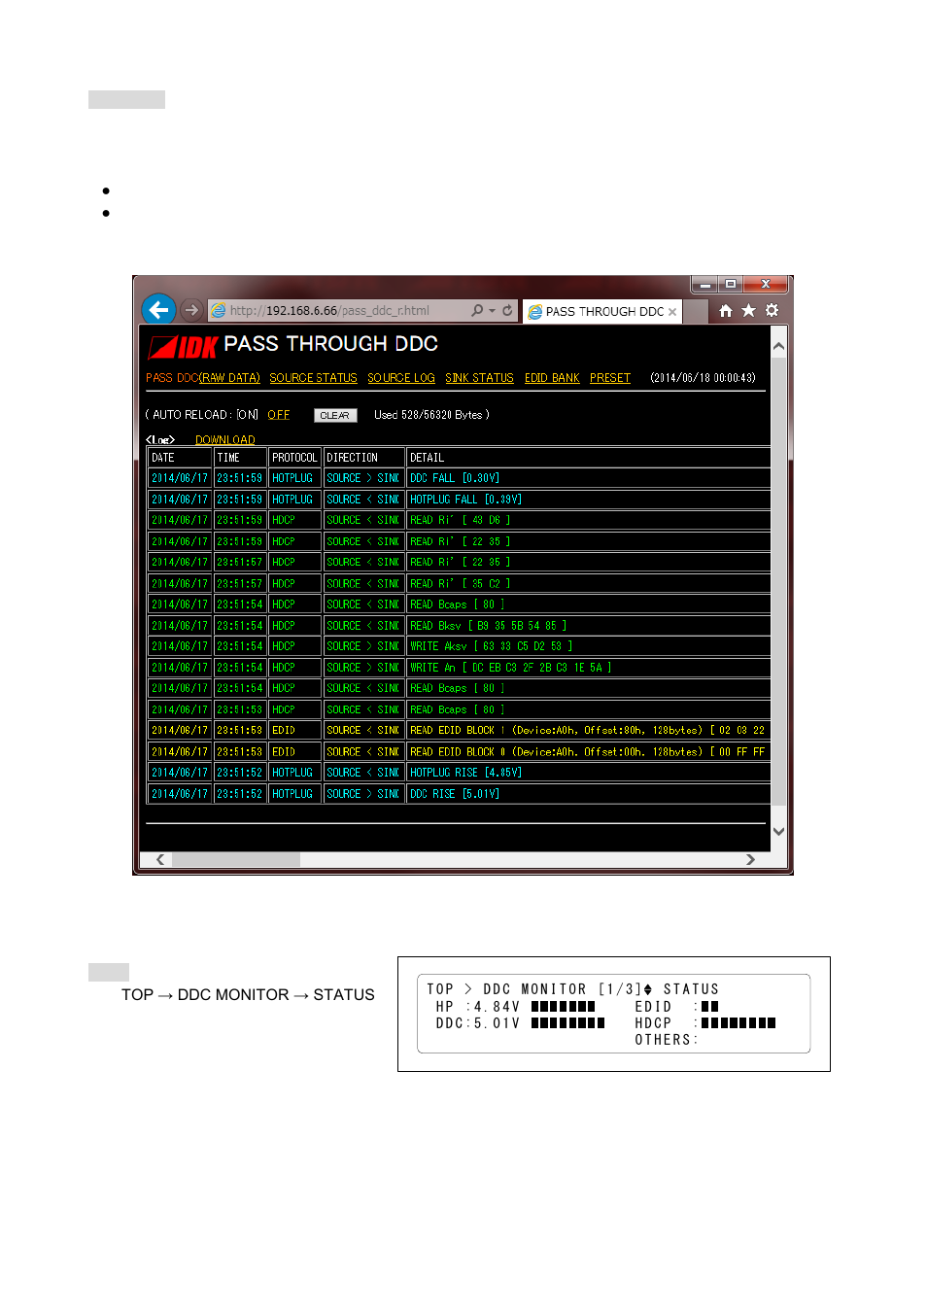Click the 'READ EDID BLOCK 1' detail cell
Image resolution: width=927 pixels, height=1312 pixels.
(x=588, y=730)
